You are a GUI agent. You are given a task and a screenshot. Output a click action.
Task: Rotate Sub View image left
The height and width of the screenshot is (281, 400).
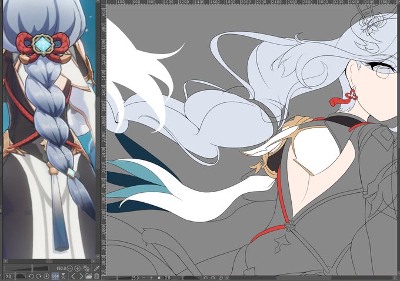[x=31, y=276]
